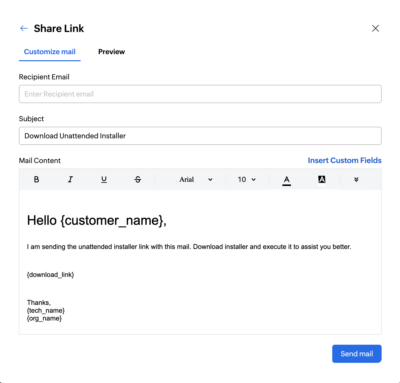The height and width of the screenshot is (383, 400).
Task: Expand more toolbar options with double chevron
Action: tap(356, 179)
